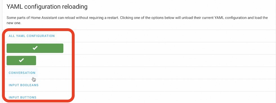Click the checkmark in the wider green button
This screenshot has height=103, width=276.
[x=35, y=48]
